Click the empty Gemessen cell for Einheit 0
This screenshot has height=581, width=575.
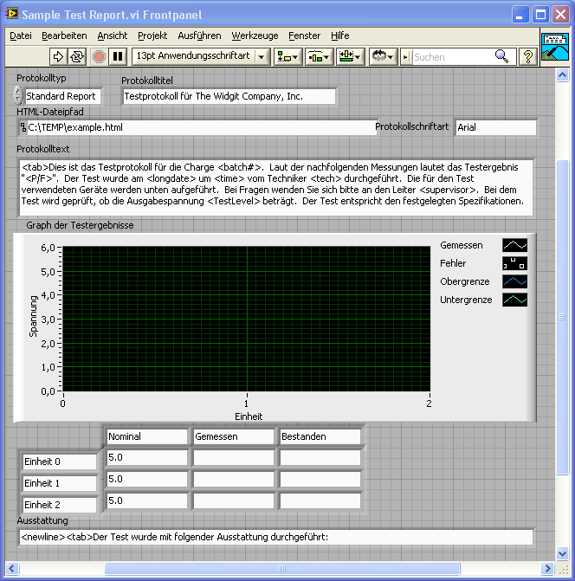point(234,457)
